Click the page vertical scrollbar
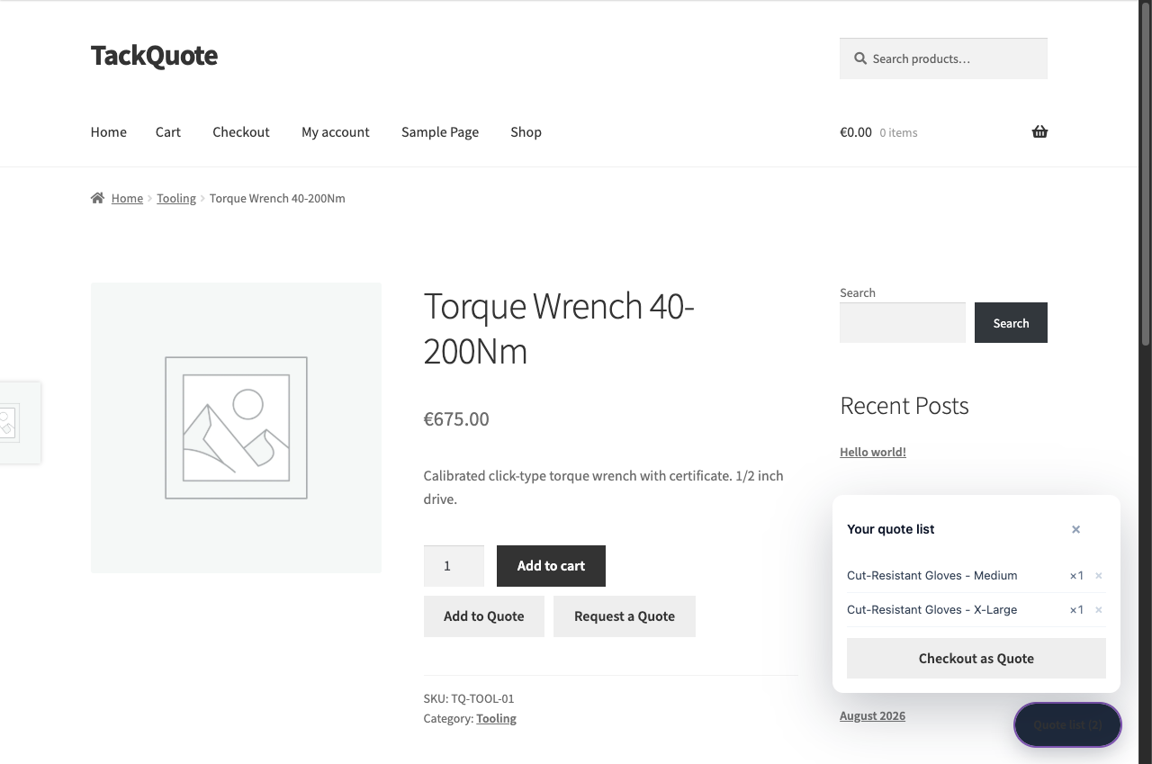Image resolution: width=1152 pixels, height=764 pixels. point(1145,175)
